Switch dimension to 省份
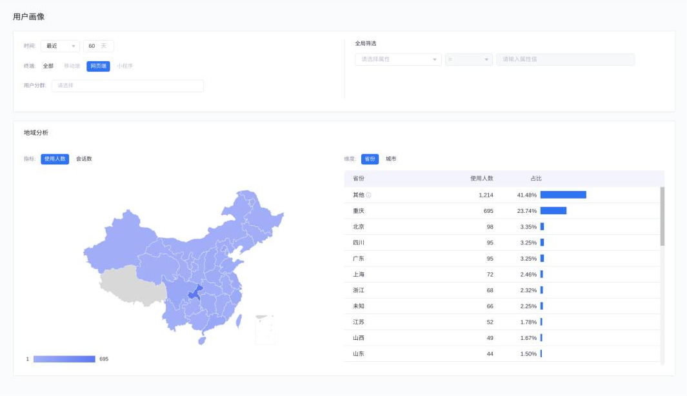This screenshot has height=396, width=687. tap(370, 159)
